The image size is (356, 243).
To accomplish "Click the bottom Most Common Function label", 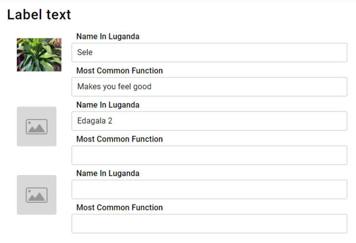I will [x=120, y=207].
